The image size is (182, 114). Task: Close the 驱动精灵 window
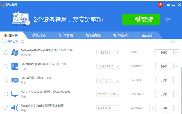pos(179,4)
